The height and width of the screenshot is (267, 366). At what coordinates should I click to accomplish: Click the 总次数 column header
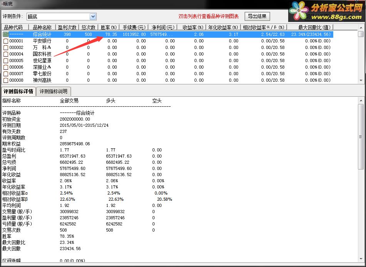88,27
